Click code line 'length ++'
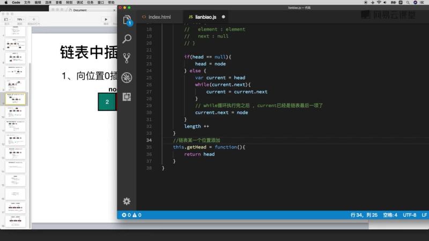This screenshot has height=241, width=429. point(196,126)
